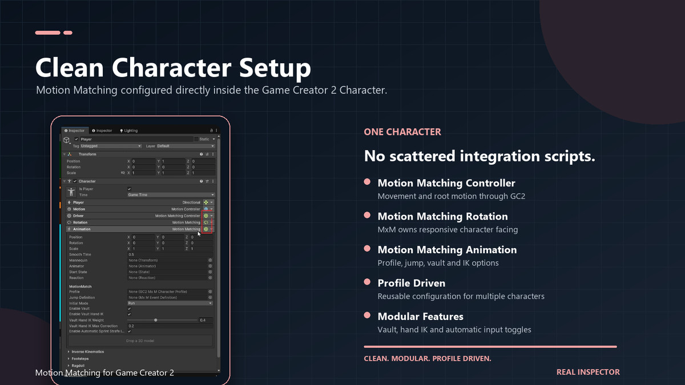685x385 pixels.
Task: Toggle the Is Player checkbox
Action: point(130,189)
